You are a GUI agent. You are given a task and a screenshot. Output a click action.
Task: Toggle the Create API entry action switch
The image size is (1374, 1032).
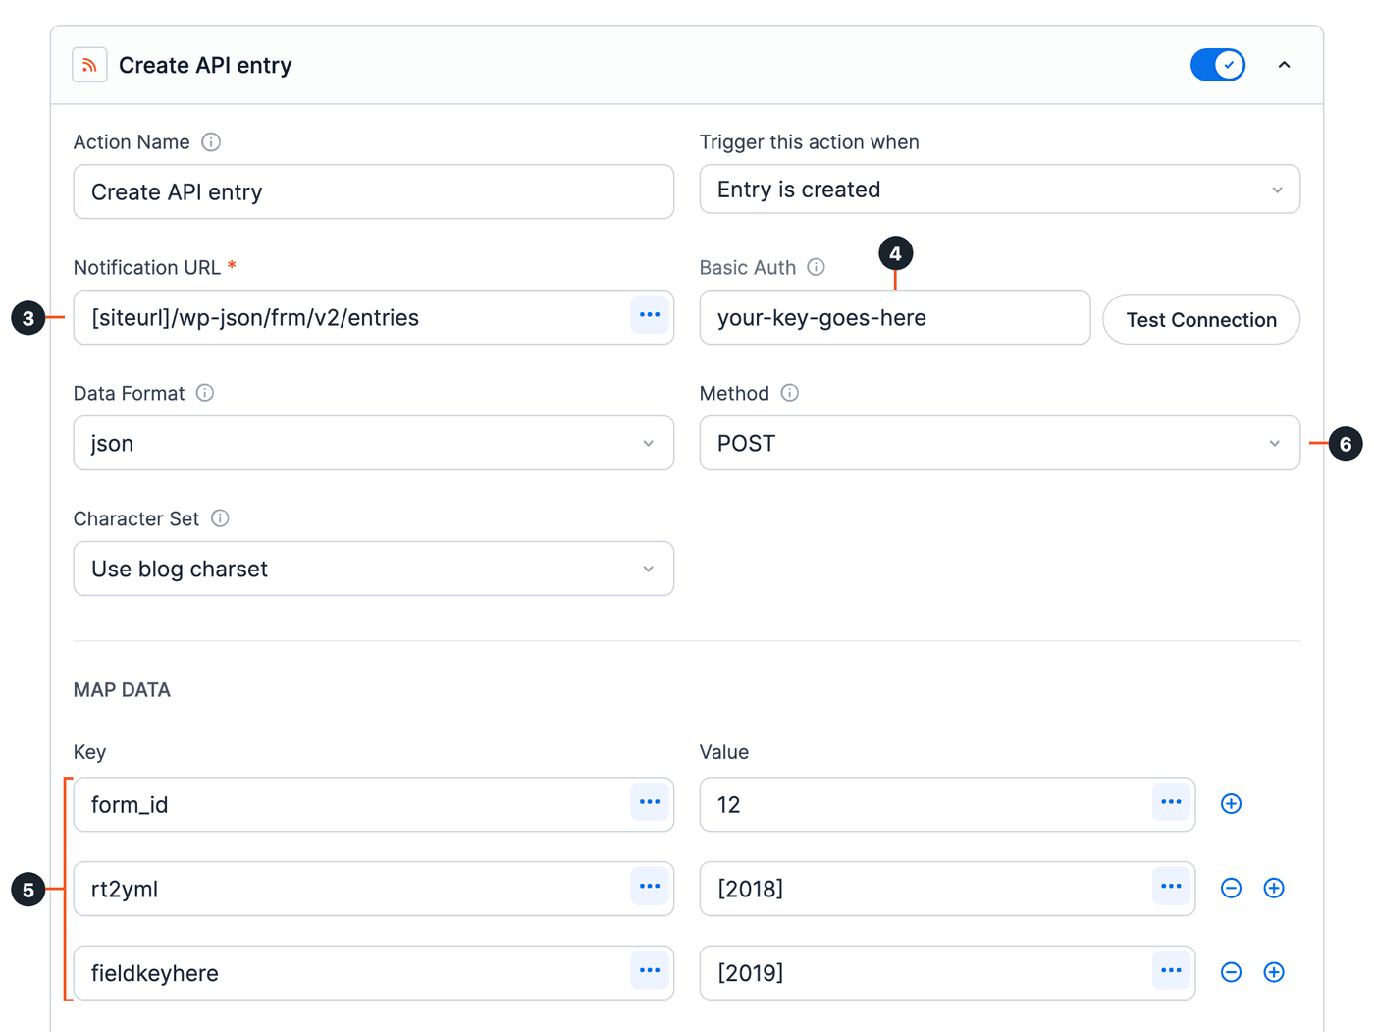coord(1218,65)
